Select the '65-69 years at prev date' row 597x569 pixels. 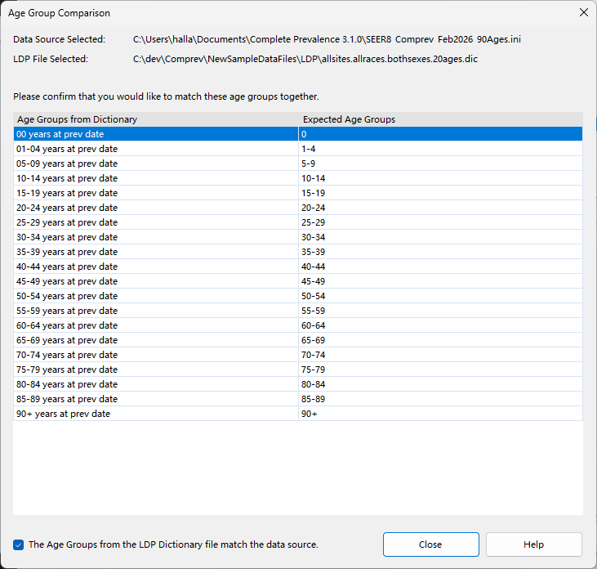[298, 340]
